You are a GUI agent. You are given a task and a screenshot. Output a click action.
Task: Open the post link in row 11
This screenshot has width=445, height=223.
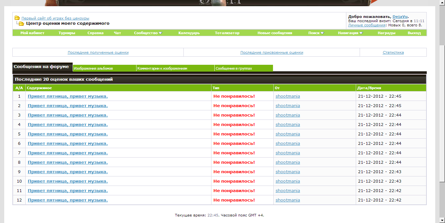coord(68,191)
